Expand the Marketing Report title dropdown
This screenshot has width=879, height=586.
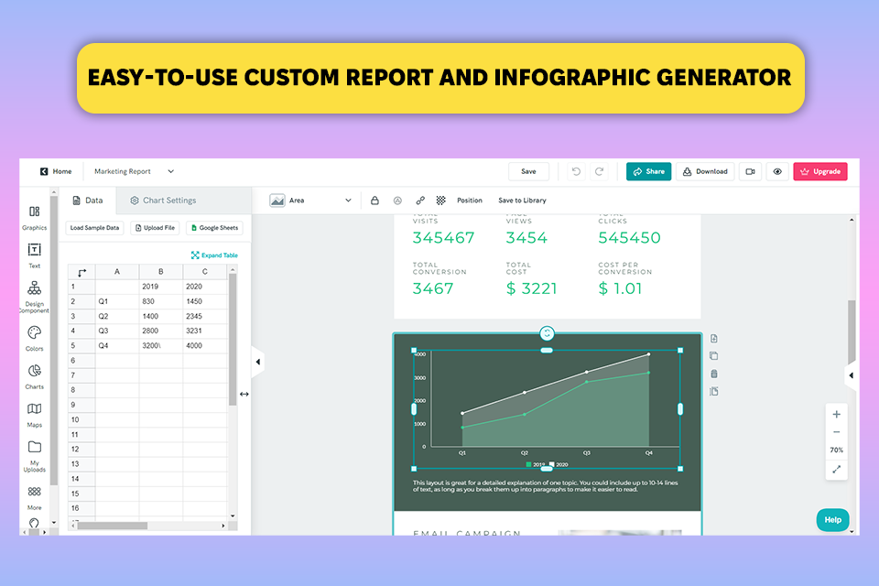pos(171,171)
